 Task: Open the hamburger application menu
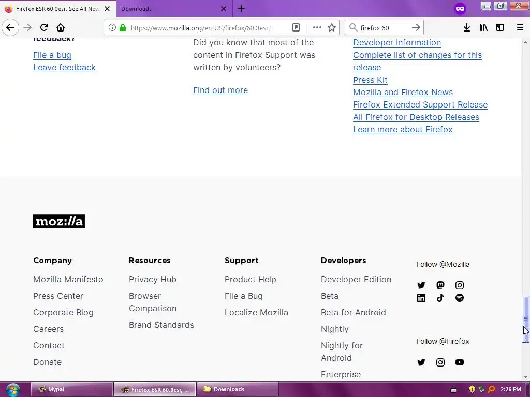[520, 28]
